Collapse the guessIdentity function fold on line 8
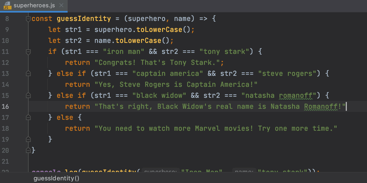367x183 pixels. tap(28, 19)
